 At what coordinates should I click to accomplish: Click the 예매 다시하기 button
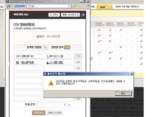coord(70,15)
